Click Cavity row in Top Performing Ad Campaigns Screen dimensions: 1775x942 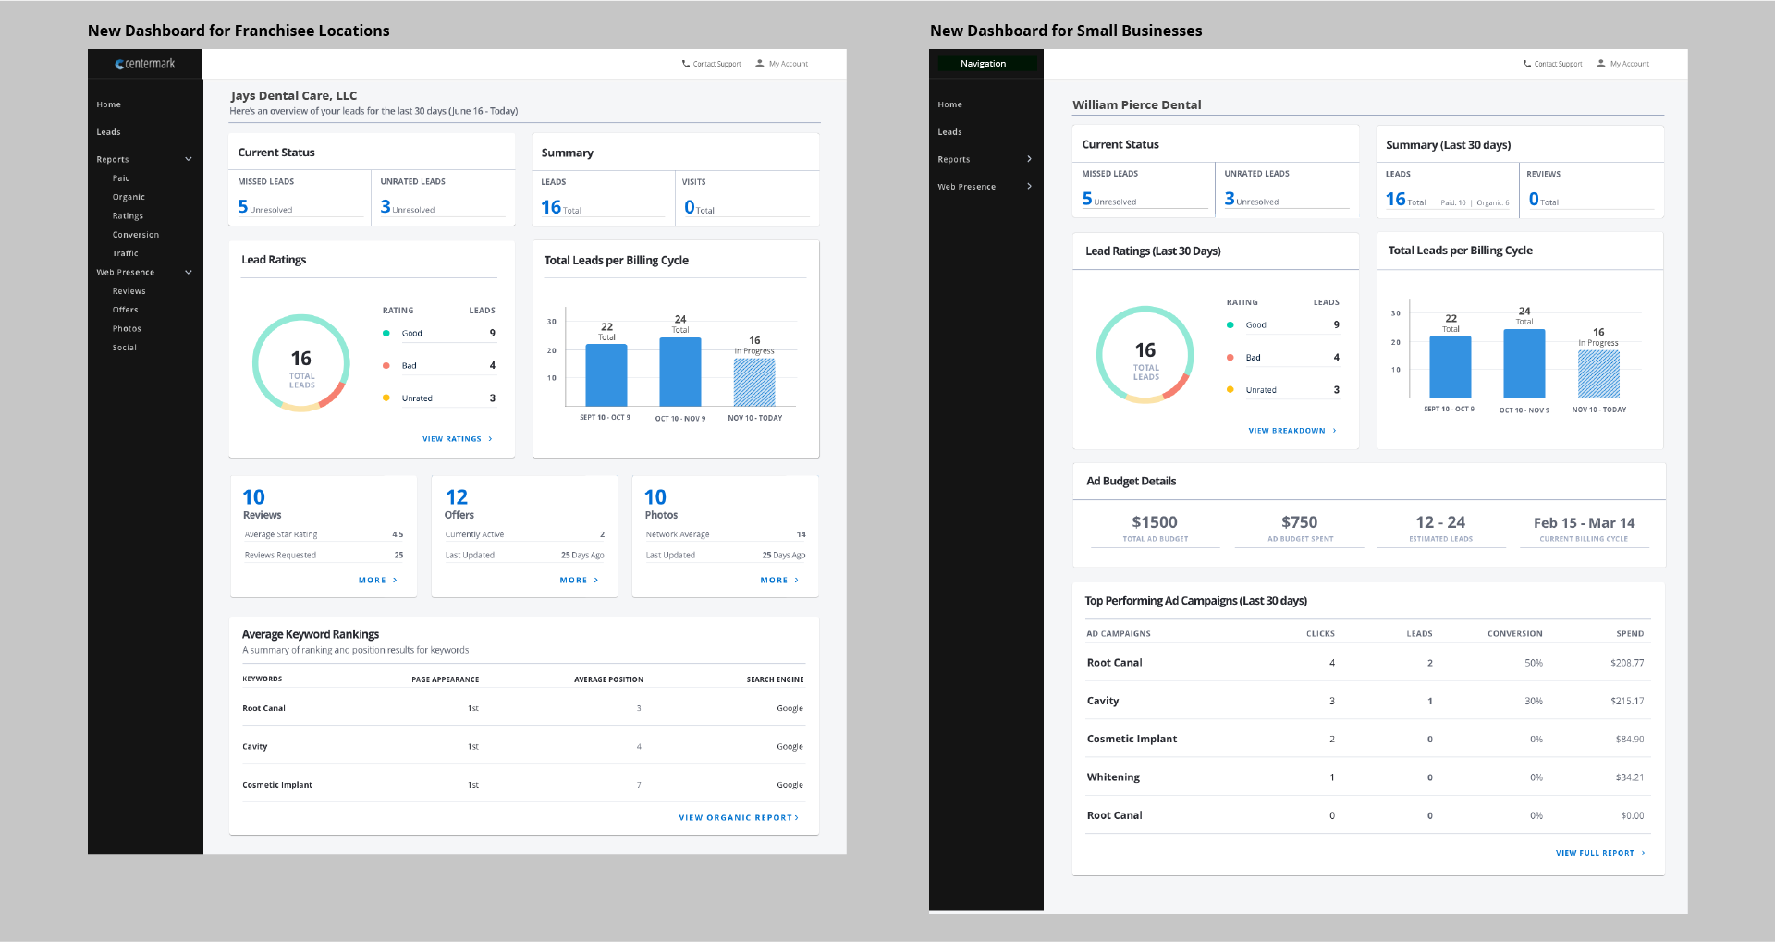click(x=1368, y=701)
